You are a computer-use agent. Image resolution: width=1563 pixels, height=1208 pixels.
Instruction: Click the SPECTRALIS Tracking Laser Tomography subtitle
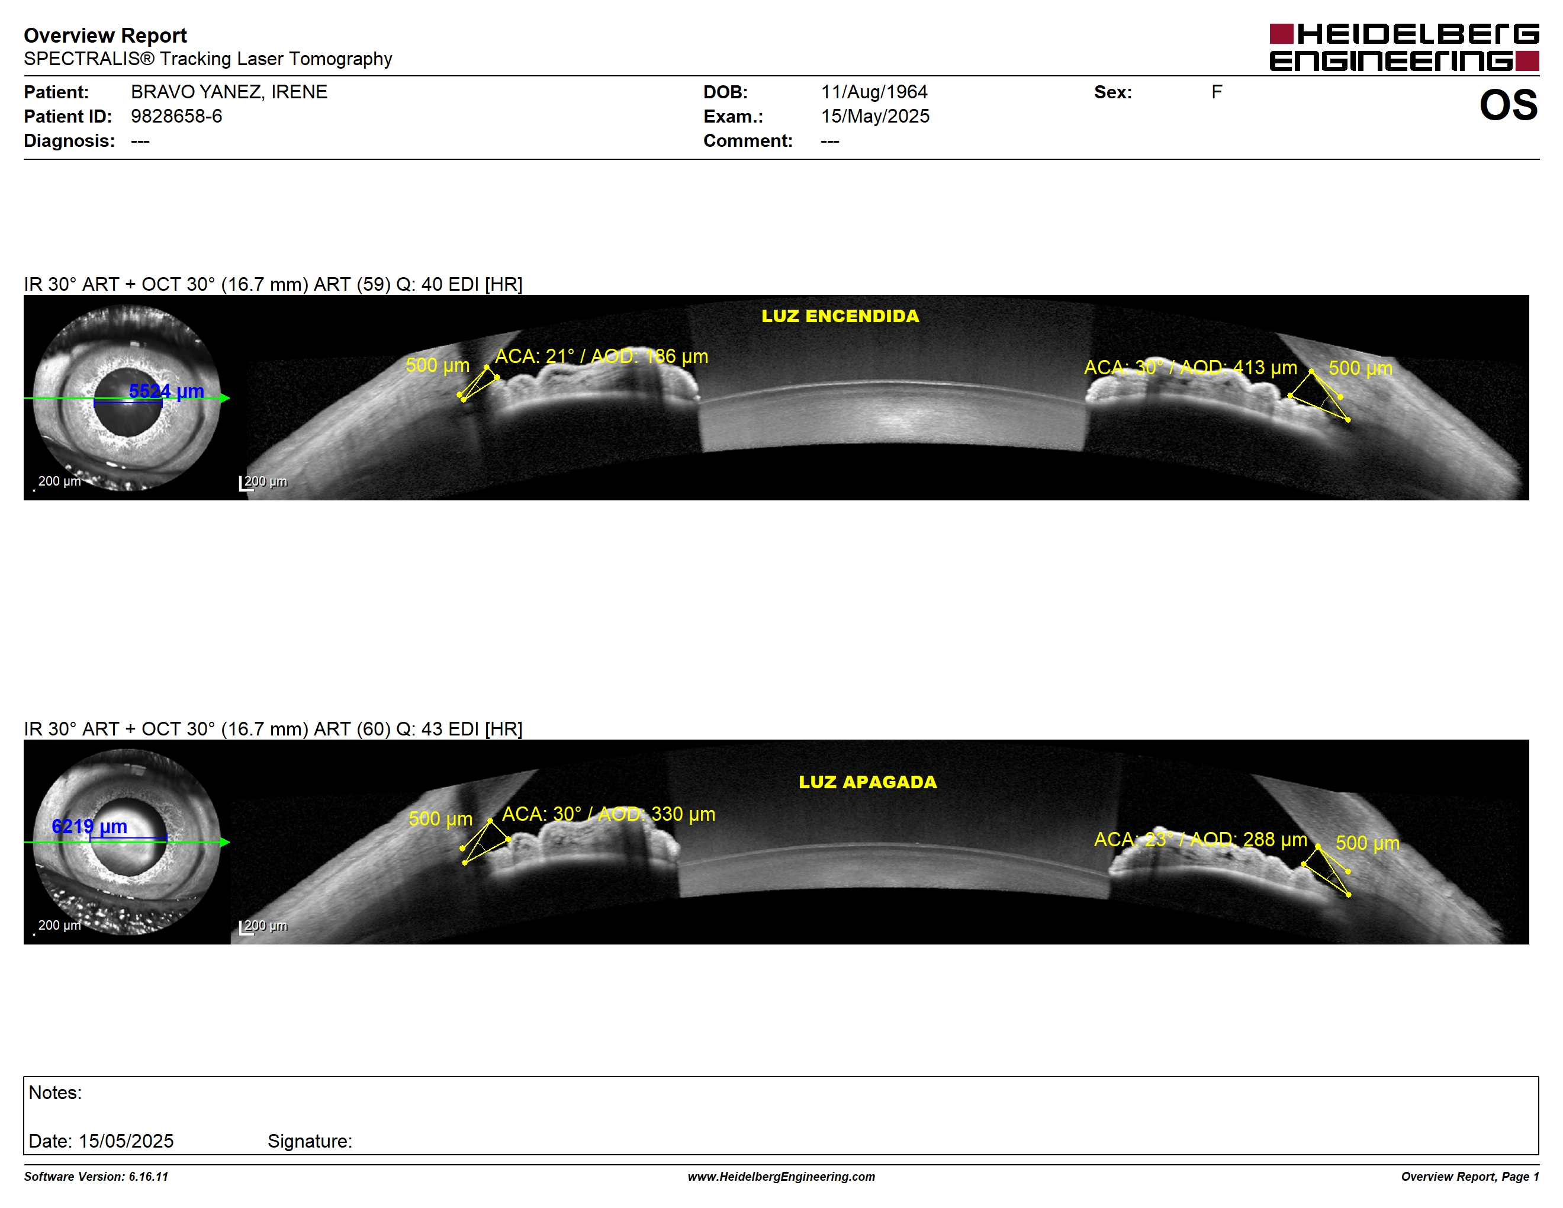[208, 59]
